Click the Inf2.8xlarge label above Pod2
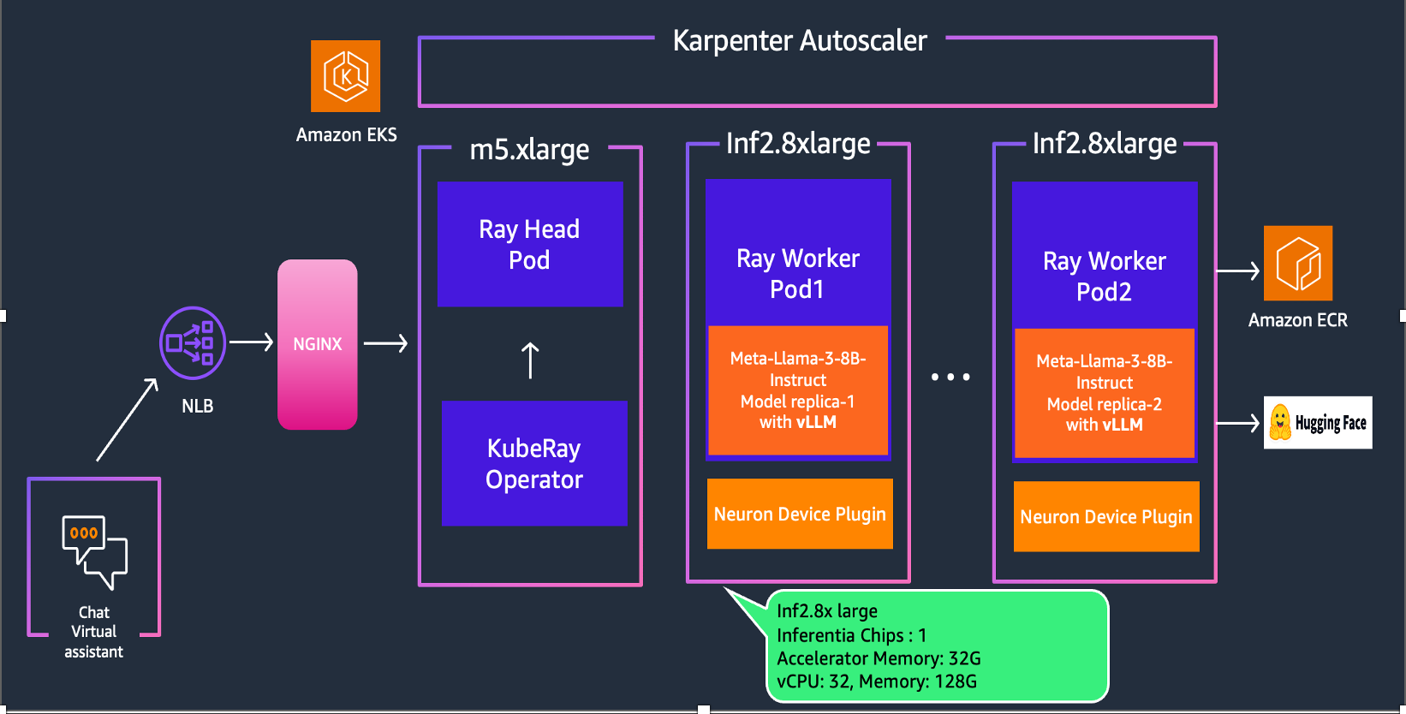 pos(1105,143)
